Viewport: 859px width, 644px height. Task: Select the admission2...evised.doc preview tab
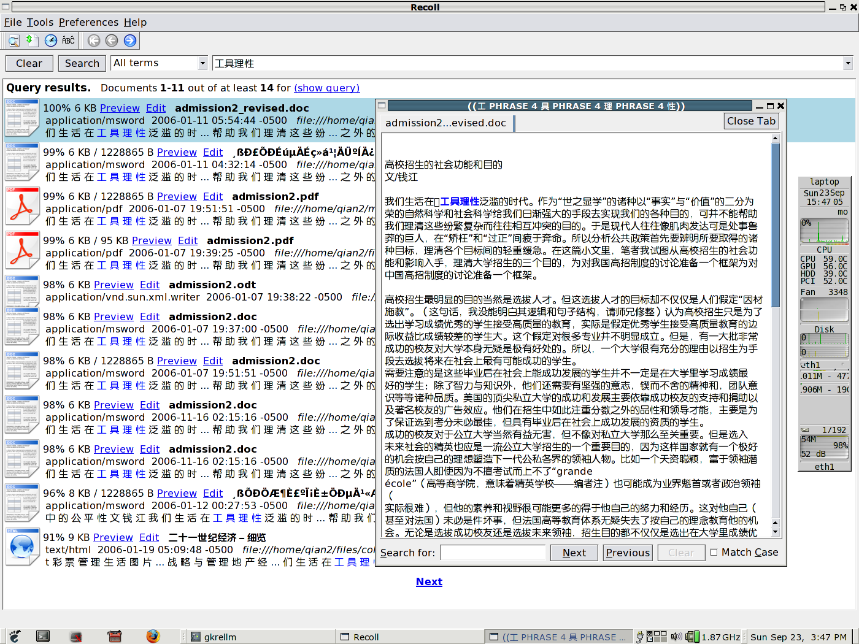445,123
